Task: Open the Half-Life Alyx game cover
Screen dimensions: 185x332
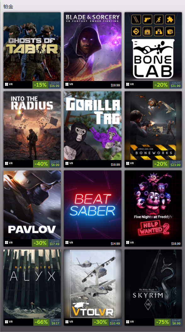Action: click(32, 284)
